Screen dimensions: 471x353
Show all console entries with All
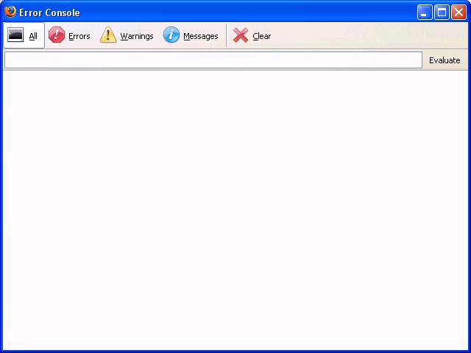[24, 35]
